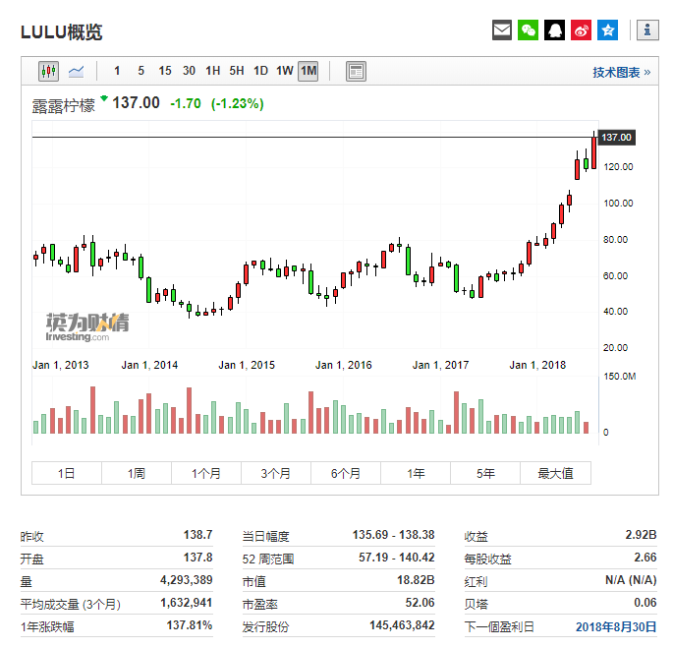Select the 1W interval
The image size is (673, 648).
285,71
